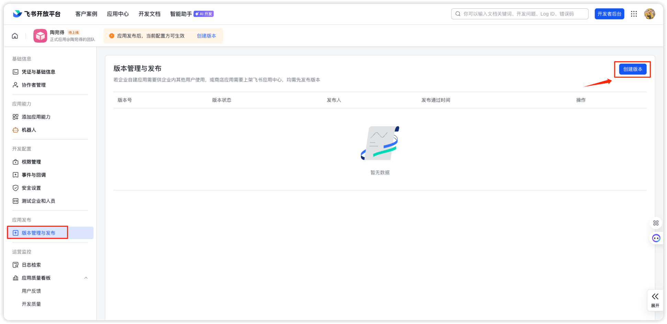
Task: Click the Feishu Open Platform logo
Action: [x=37, y=14]
